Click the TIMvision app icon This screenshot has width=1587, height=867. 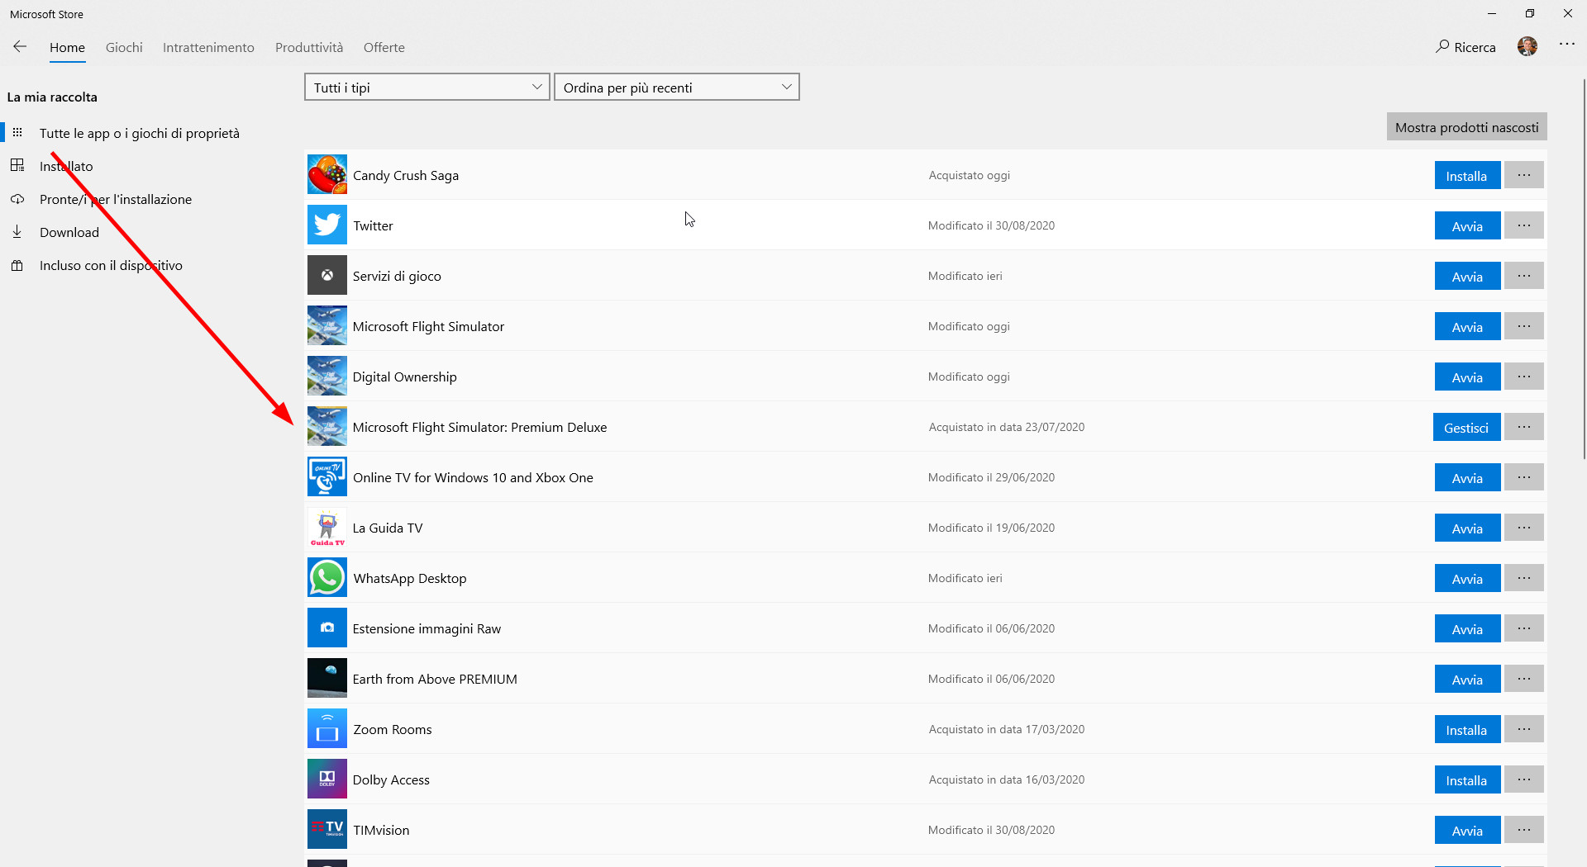pyautogui.click(x=327, y=830)
